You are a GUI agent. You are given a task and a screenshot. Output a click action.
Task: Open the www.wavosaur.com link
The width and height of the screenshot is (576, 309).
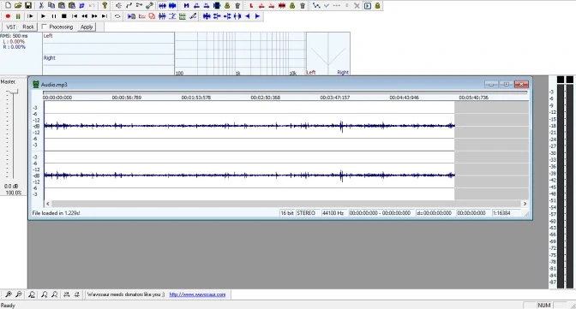click(197, 294)
